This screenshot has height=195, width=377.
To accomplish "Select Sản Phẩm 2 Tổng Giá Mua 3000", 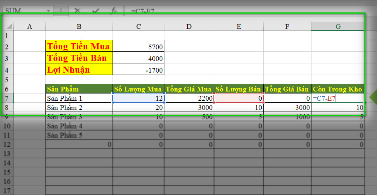I will coord(189,108).
